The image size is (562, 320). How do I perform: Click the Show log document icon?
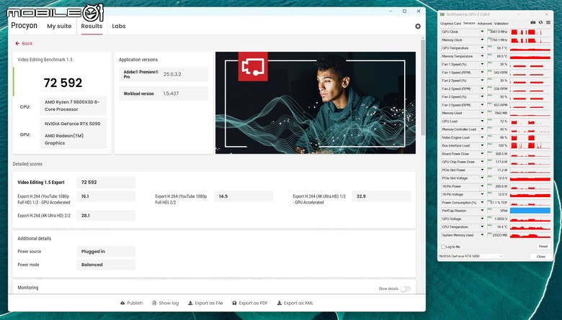(154, 303)
